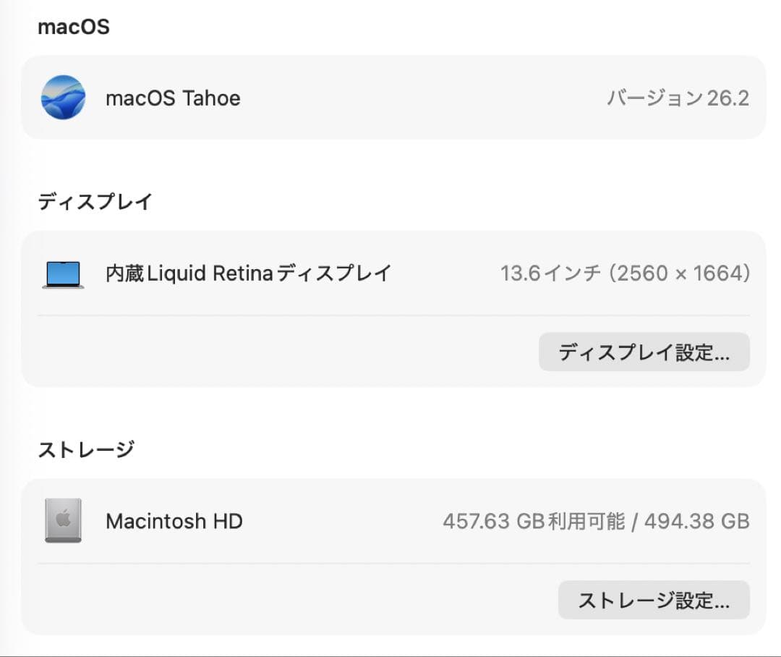Screen dimensions: 781x657
Task: Open ディスプレイ設定 via its button
Action: [644, 352]
